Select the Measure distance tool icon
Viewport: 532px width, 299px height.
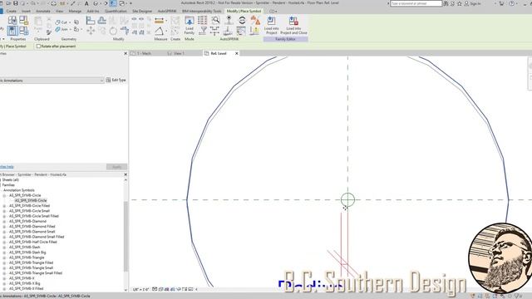(159, 21)
